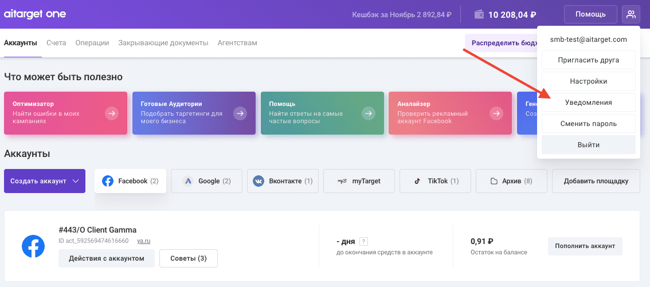
Task: Select the Вконтакте (1) platform tab
Action: [283, 181]
